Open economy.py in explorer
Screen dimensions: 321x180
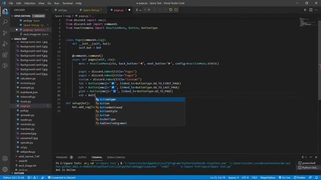[28, 83]
